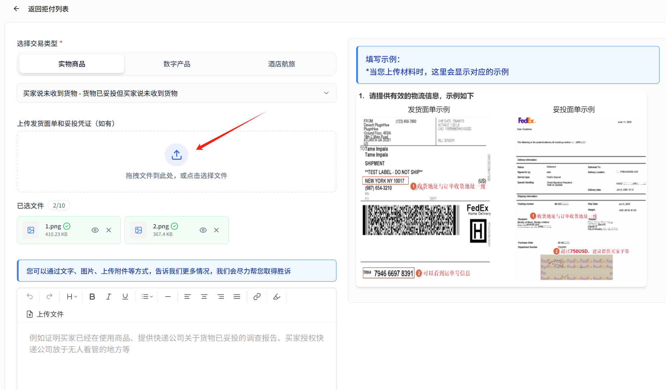Remove the 1.png file
The height and width of the screenshot is (390, 666).
[x=109, y=230]
